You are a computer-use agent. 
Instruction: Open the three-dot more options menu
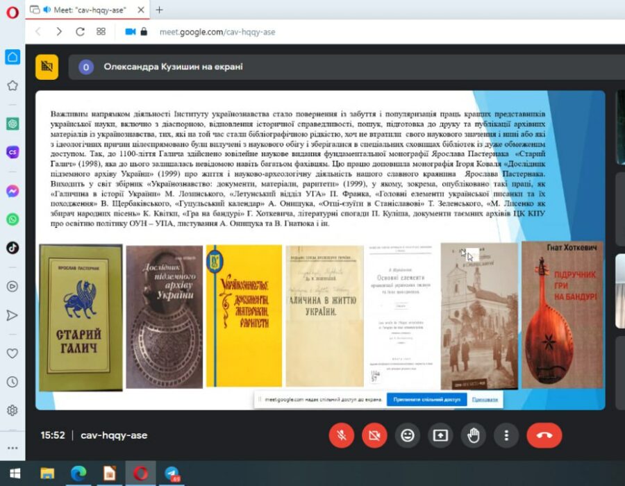[506, 435]
